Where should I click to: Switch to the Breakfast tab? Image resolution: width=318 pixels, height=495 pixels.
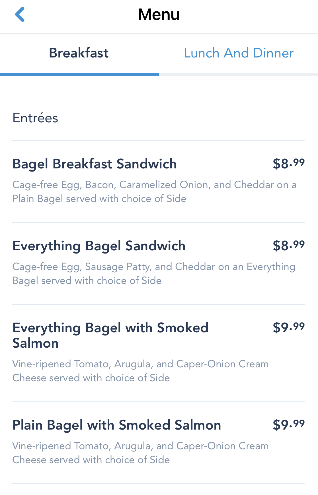(x=79, y=53)
